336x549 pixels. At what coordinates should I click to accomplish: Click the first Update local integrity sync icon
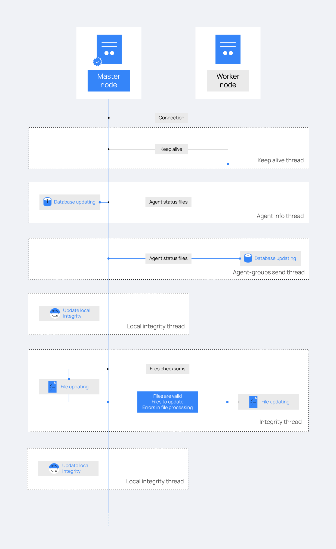click(x=55, y=313)
